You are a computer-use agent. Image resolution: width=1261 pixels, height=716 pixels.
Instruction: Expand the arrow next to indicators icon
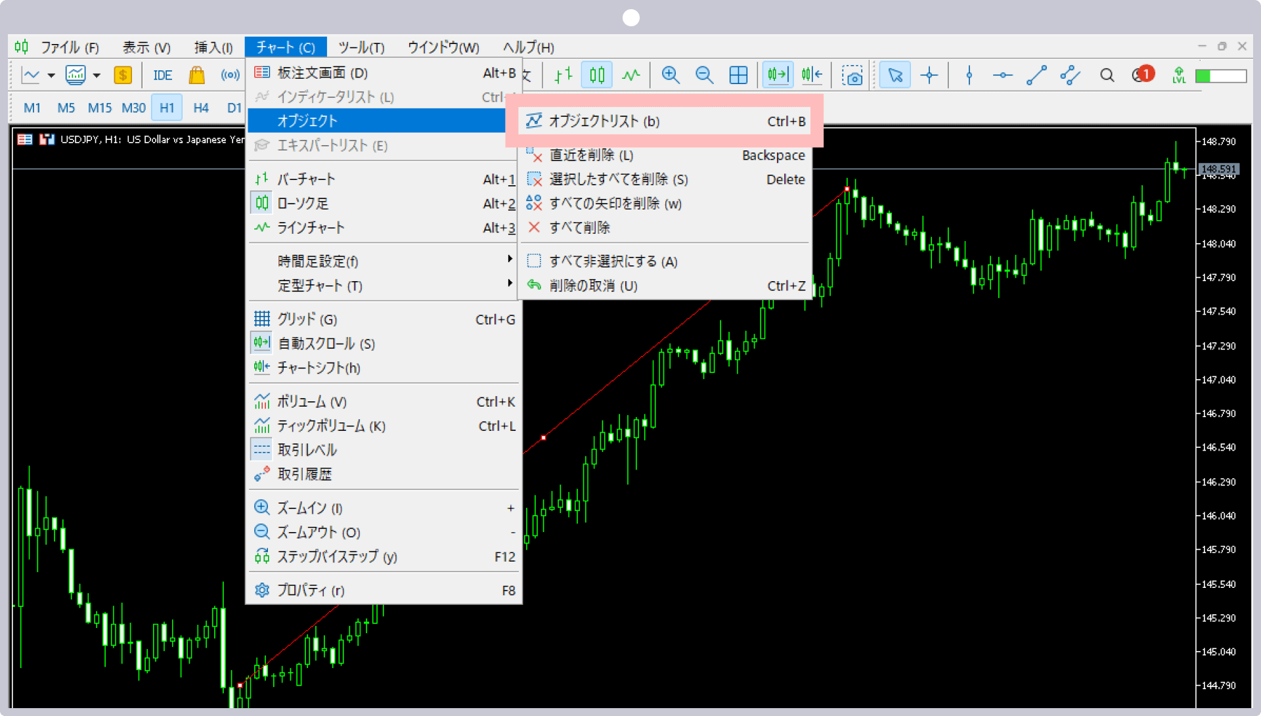click(97, 76)
